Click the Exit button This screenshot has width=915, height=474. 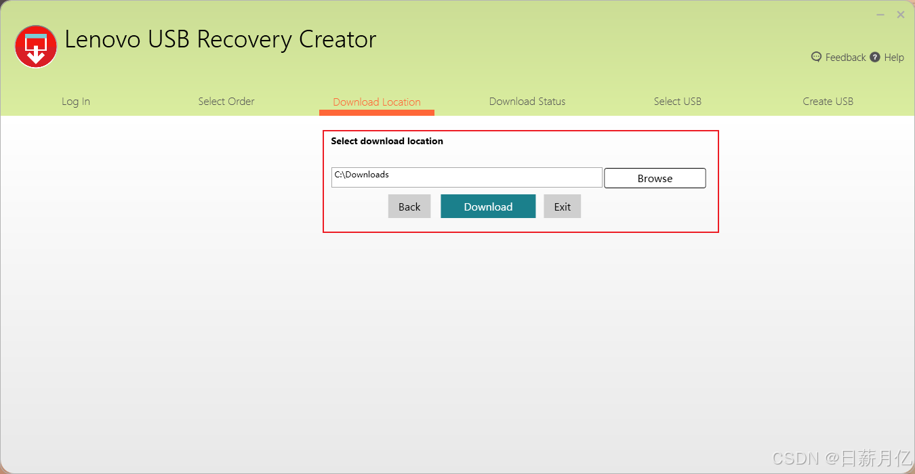tap(563, 207)
